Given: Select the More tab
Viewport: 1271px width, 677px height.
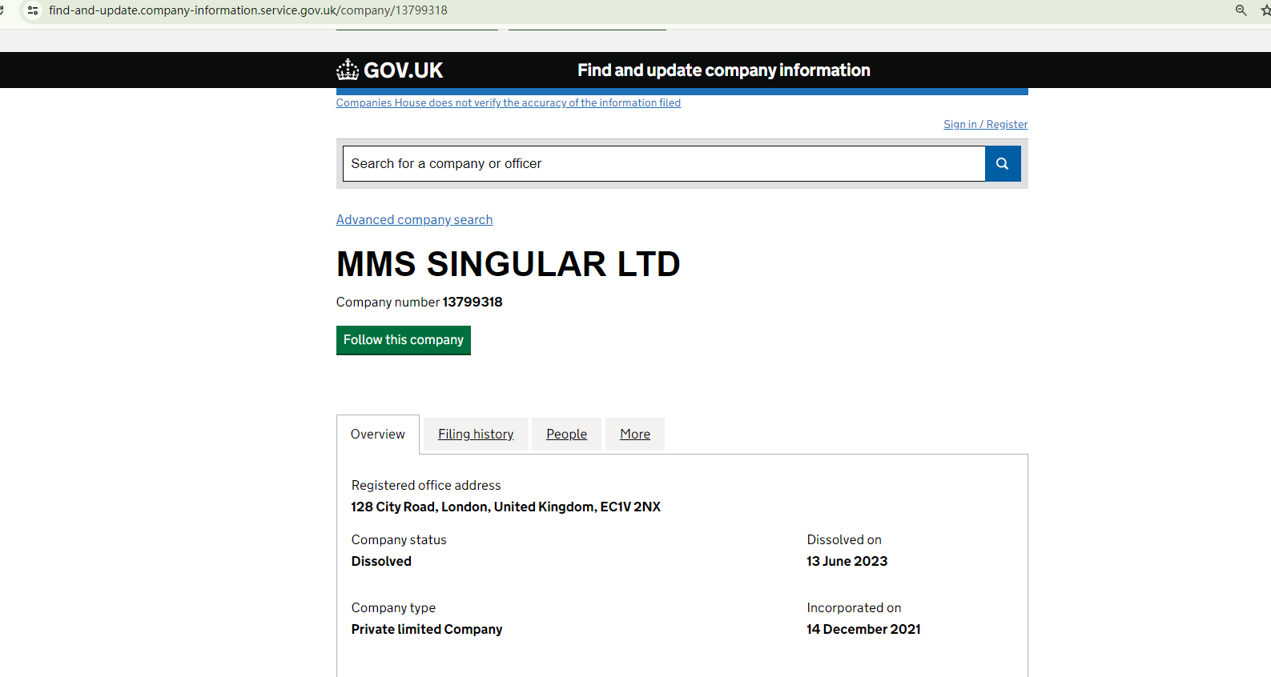Looking at the screenshot, I should (634, 434).
